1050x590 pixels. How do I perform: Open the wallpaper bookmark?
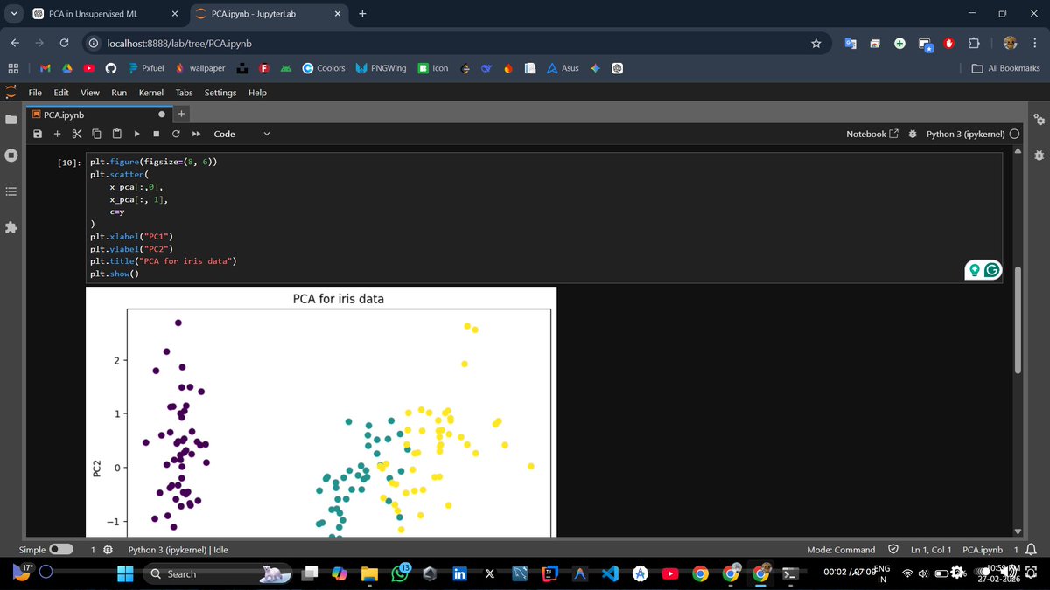click(x=199, y=68)
